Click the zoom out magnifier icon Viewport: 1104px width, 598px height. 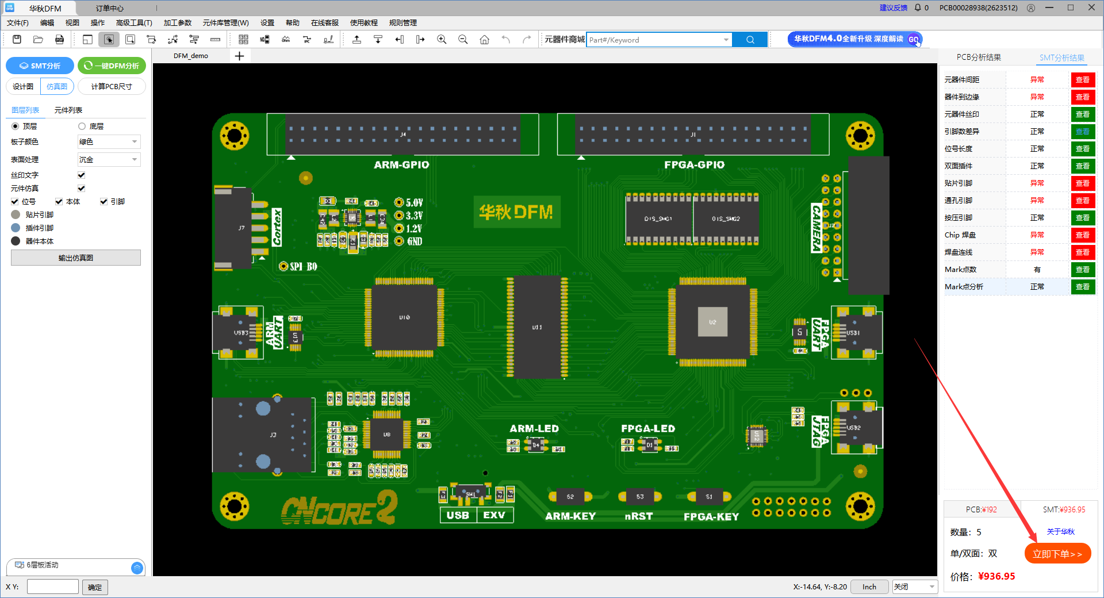pos(463,40)
